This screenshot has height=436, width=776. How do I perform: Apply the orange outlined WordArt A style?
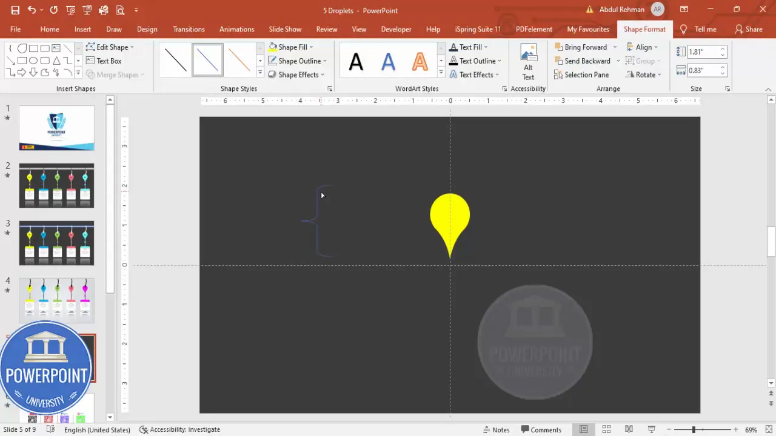[420, 61]
